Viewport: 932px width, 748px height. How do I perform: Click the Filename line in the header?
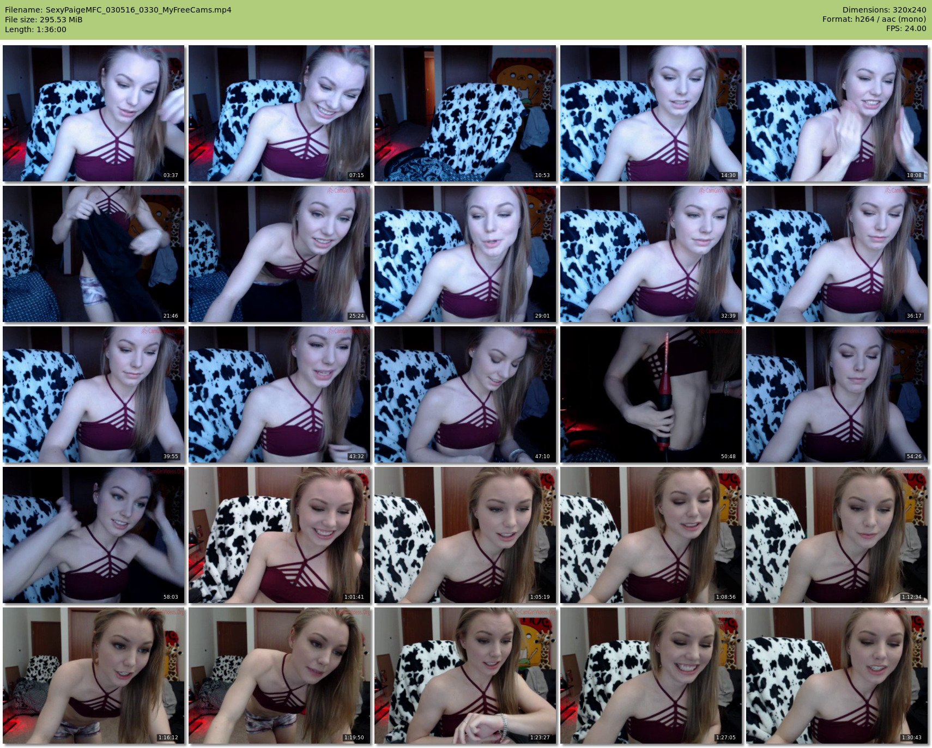(x=118, y=10)
